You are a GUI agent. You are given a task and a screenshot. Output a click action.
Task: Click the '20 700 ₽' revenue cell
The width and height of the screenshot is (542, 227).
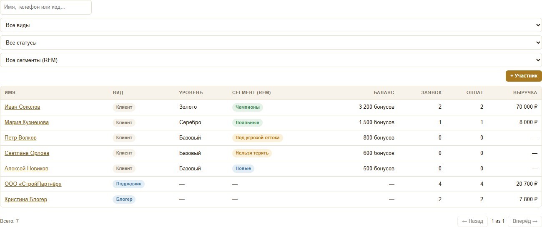527,184
